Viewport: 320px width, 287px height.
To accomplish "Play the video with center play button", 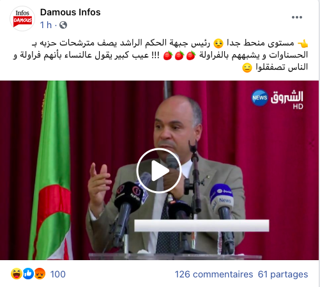I will point(159,171).
